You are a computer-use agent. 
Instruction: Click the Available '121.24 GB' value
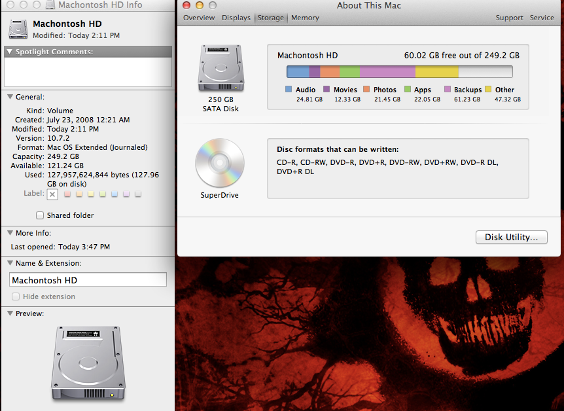(x=65, y=166)
